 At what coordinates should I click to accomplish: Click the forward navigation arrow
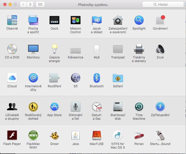[30, 4]
